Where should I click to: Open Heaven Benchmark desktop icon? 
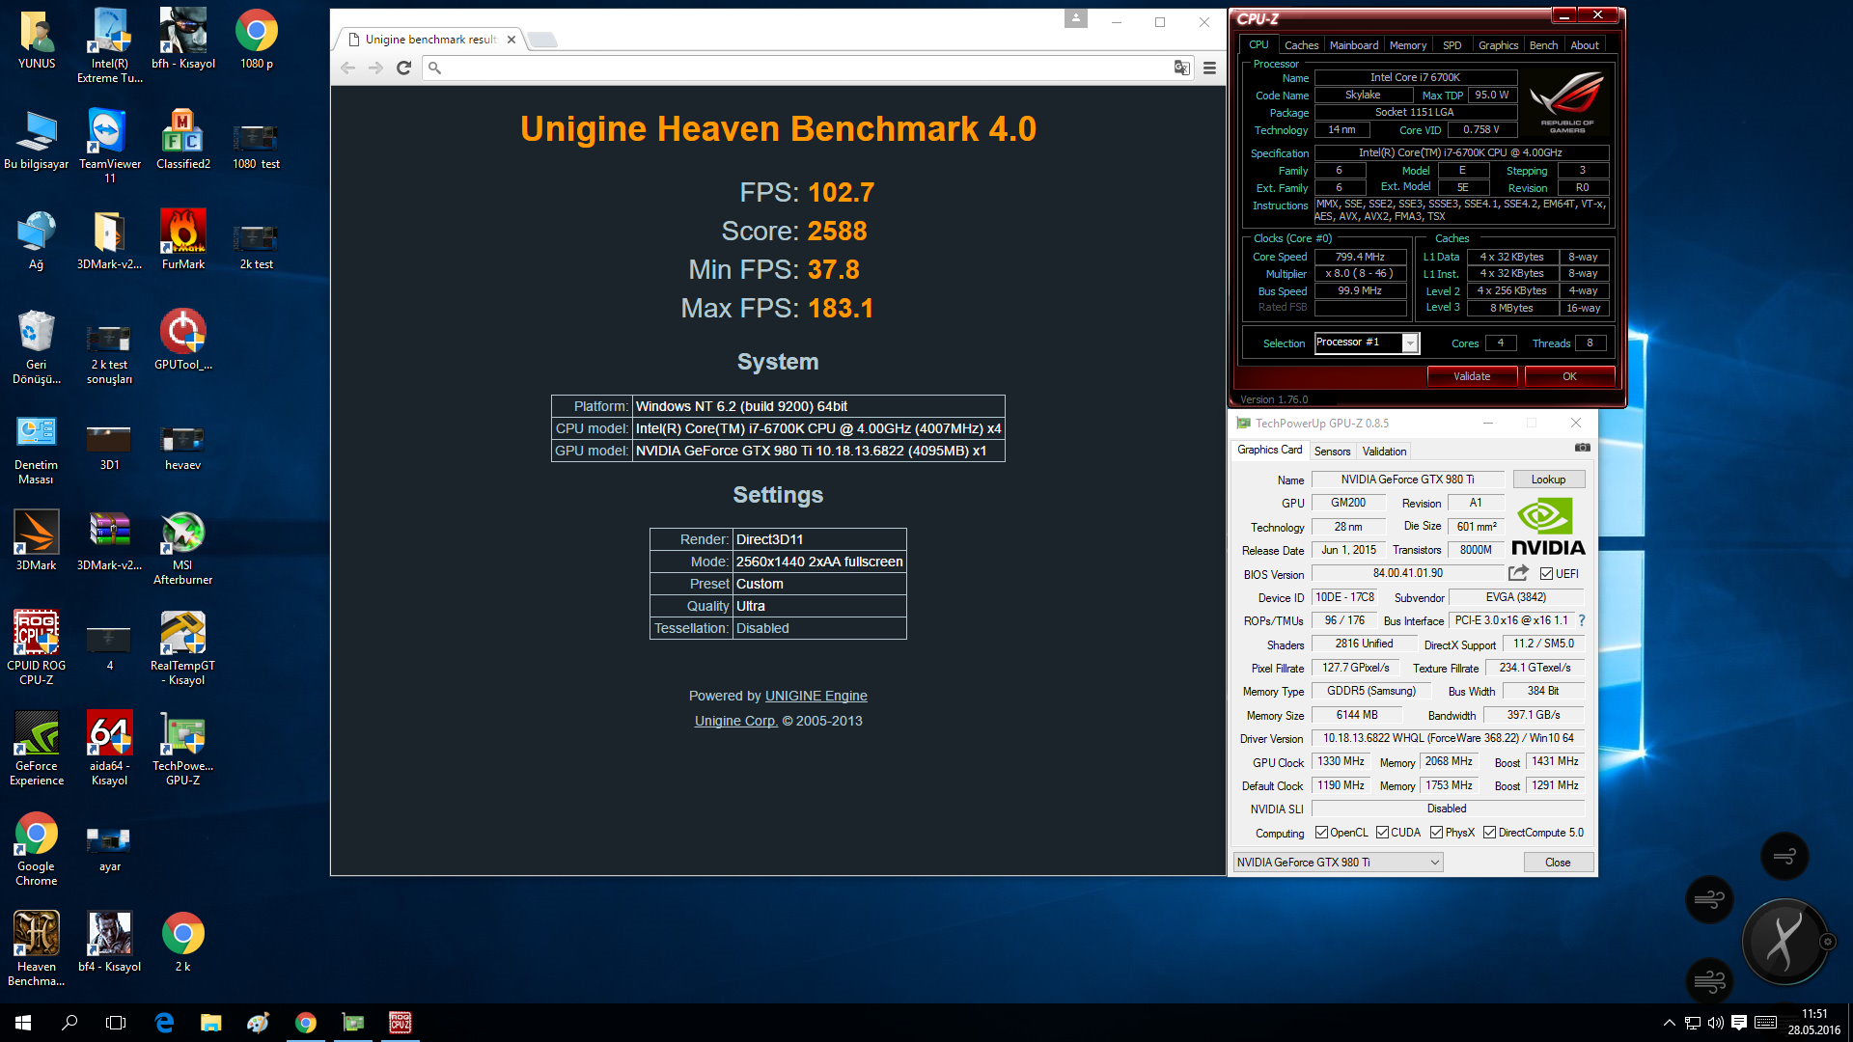tap(37, 949)
